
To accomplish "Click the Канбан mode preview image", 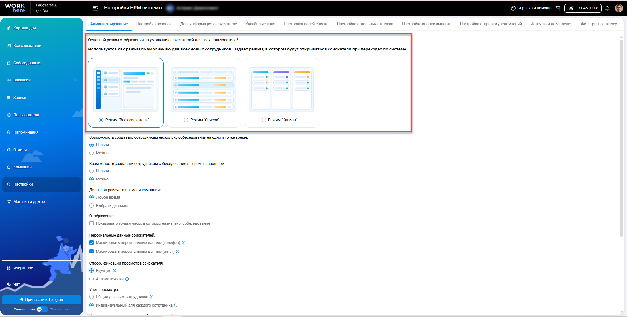I will (x=282, y=90).
